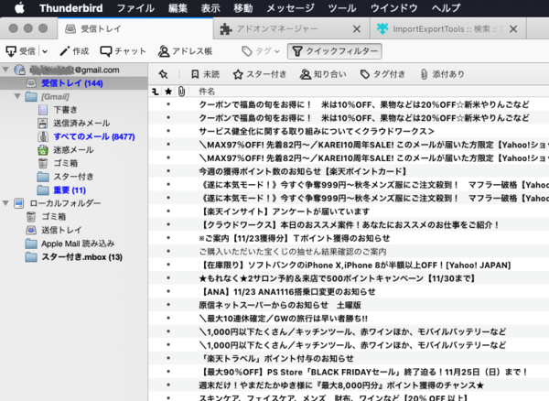Click the pin icon in quick filter bar

tap(163, 74)
